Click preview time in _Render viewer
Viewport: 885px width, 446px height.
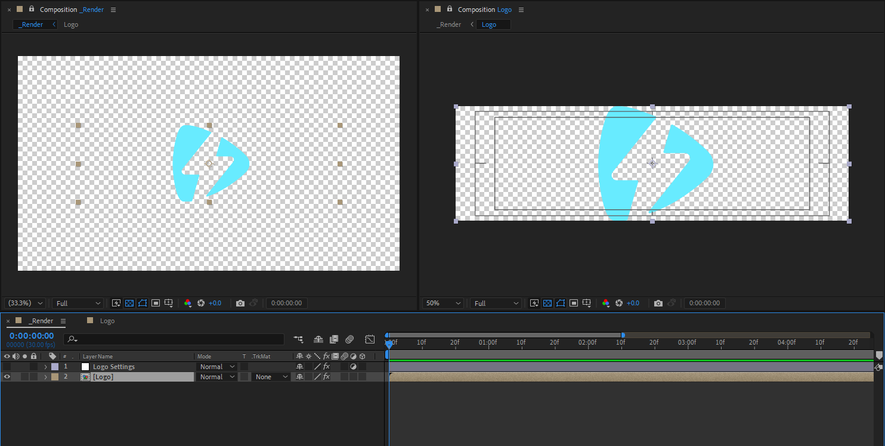point(287,303)
